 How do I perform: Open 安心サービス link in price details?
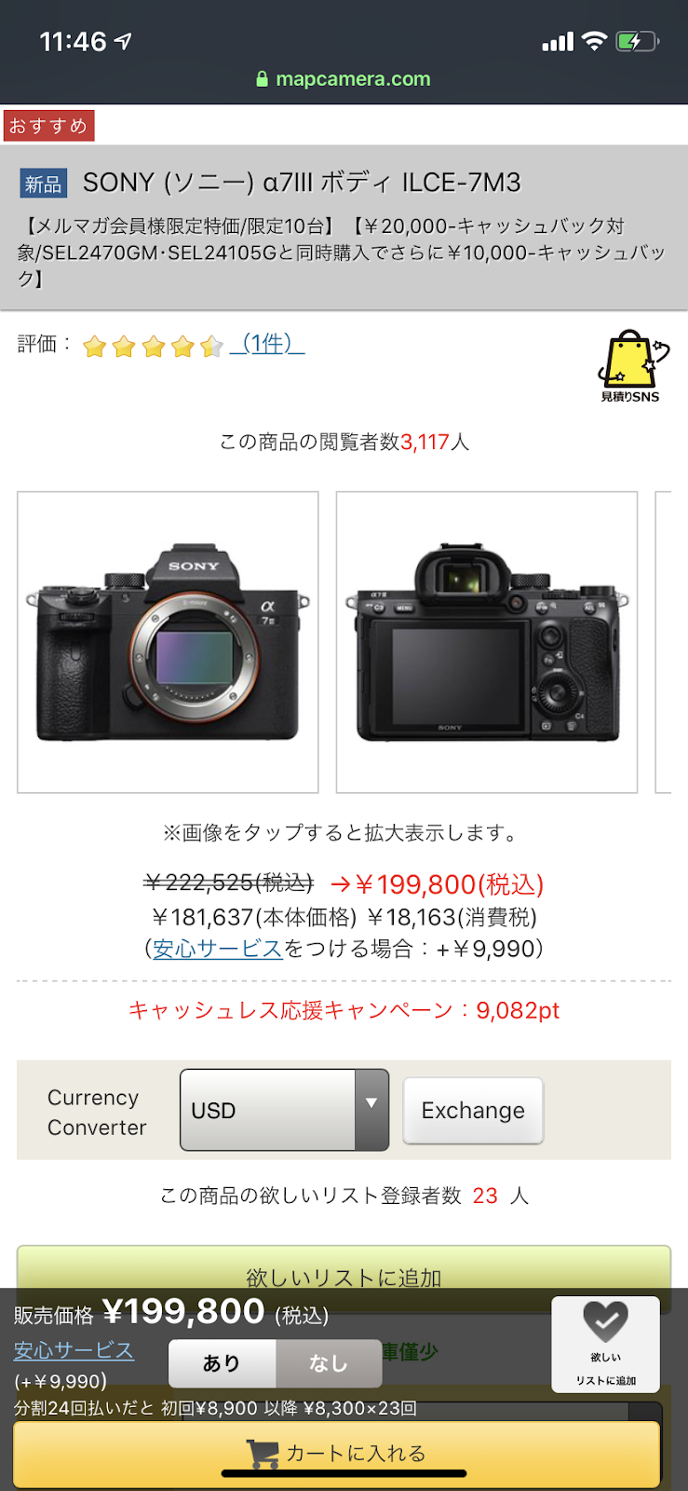(218, 949)
